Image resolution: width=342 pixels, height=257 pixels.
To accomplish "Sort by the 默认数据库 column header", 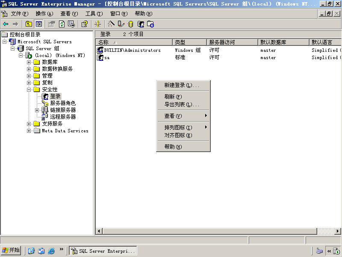I will (x=283, y=42).
